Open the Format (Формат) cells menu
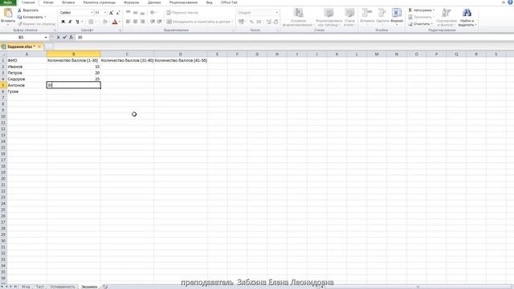Image resolution: width=514 pixels, height=289 pixels. pyautogui.click(x=397, y=16)
